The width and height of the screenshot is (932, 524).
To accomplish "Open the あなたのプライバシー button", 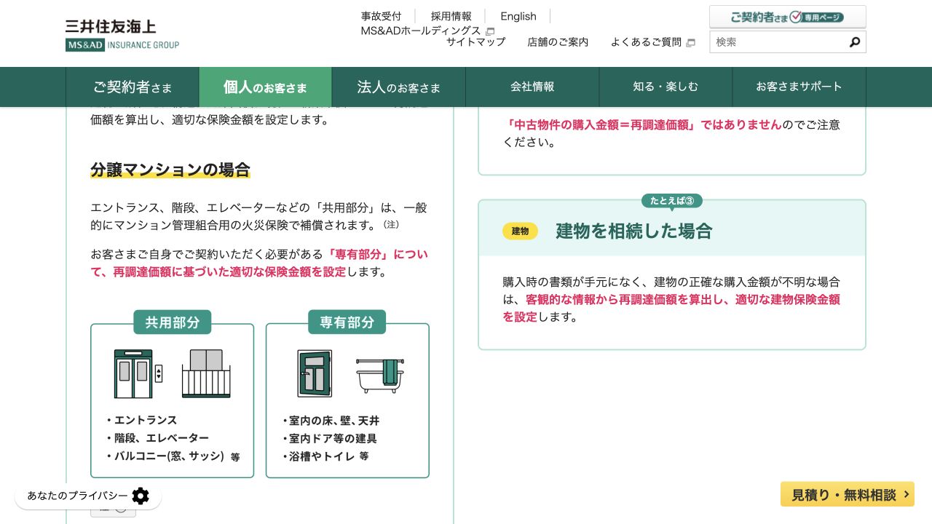I will click(x=88, y=496).
